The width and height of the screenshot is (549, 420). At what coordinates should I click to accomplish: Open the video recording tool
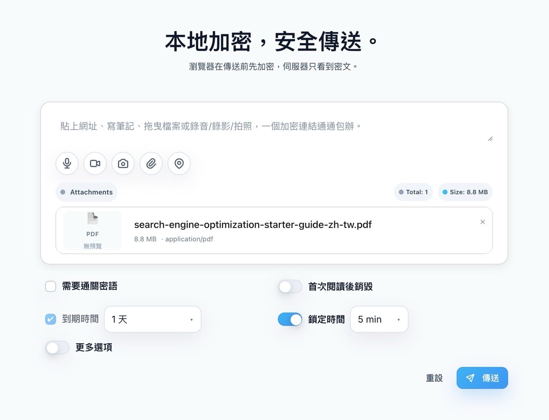point(95,163)
